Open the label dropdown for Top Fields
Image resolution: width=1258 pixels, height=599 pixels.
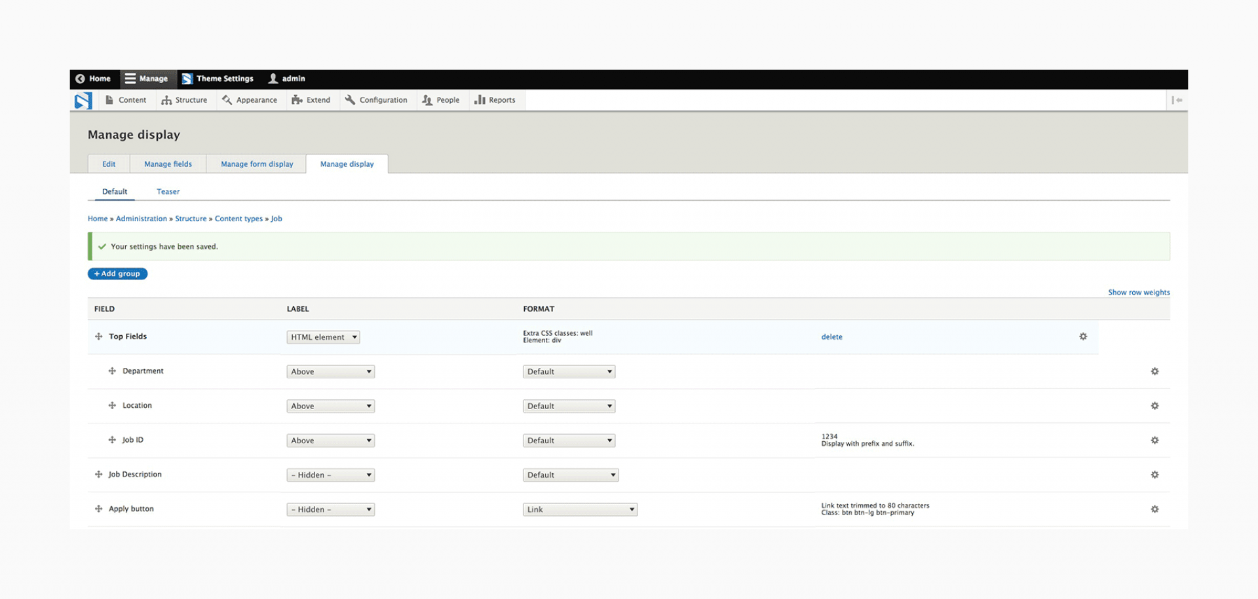tap(322, 336)
